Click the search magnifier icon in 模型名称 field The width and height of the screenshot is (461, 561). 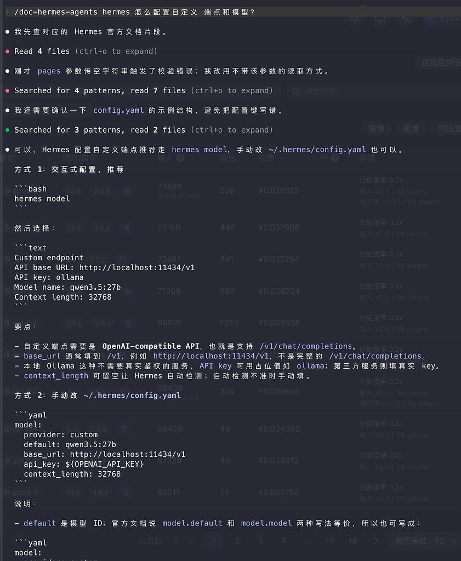(296, 91)
